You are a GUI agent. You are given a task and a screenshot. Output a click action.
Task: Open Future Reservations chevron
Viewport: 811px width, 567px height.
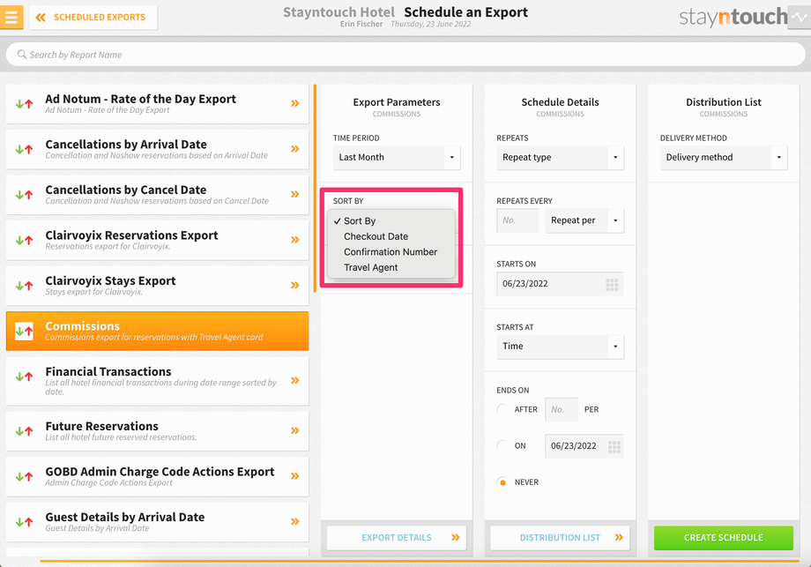294,430
